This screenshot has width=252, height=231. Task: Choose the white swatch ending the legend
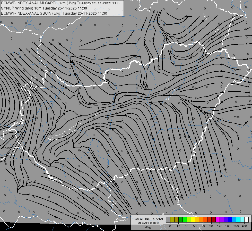[x=246, y=219]
